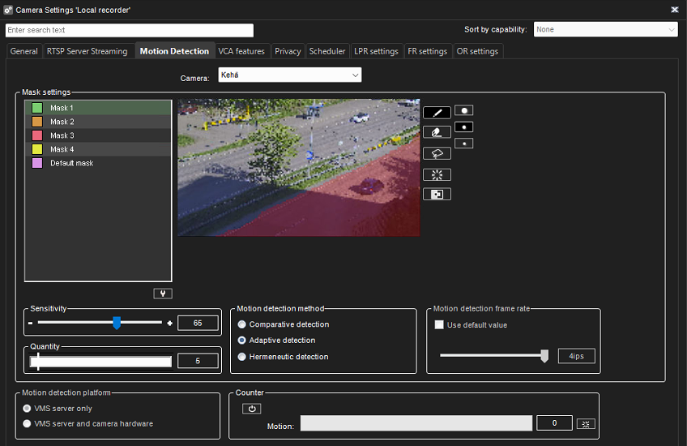Choose the large brush size

[x=464, y=110]
